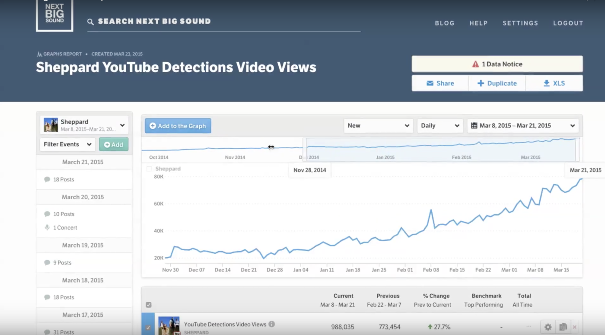Click the right handle of overview range slider
Viewport: 605px width, 335px height.
tap(577, 150)
